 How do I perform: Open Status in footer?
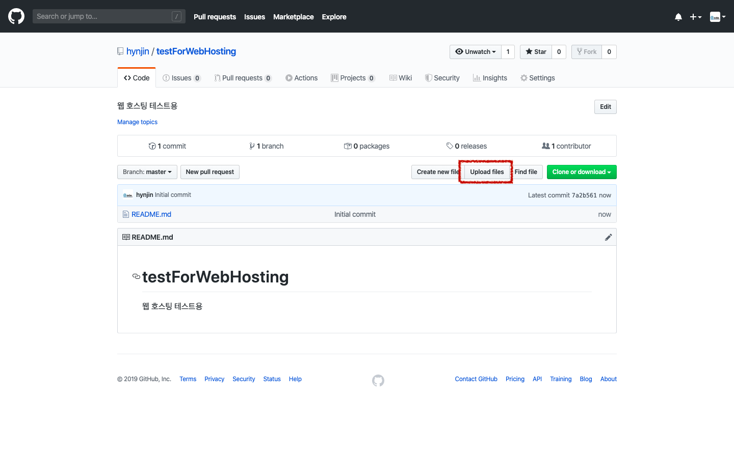click(x=272, y=379)
